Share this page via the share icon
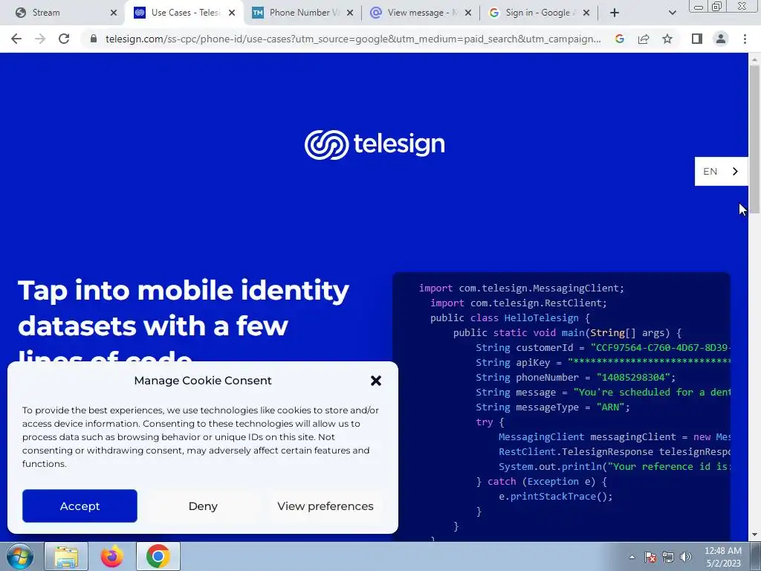Viewport: 761px width, 571px height. click(644, 39)
